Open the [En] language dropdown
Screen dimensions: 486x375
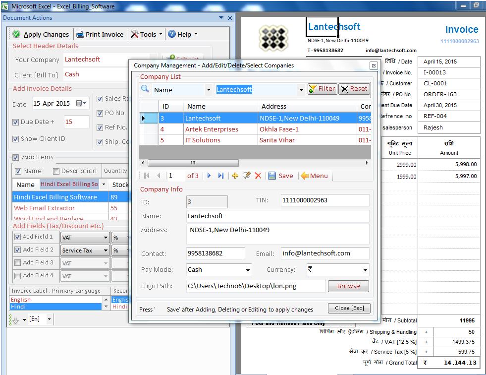[x=49, y=319]
